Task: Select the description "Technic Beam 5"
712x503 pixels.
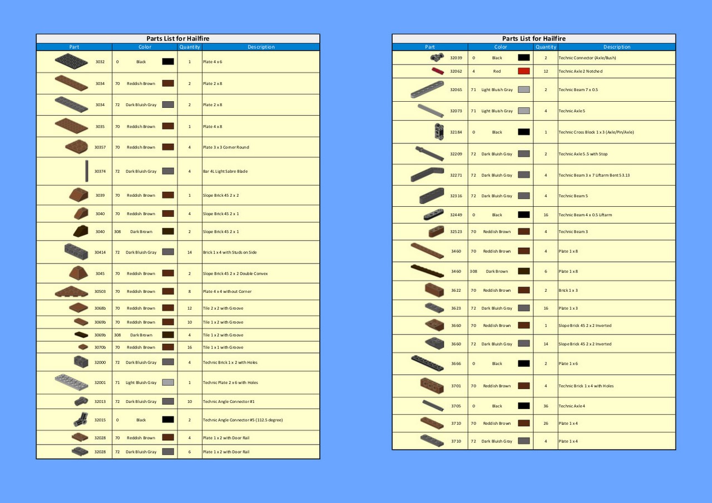Action: tap(573, 196)
